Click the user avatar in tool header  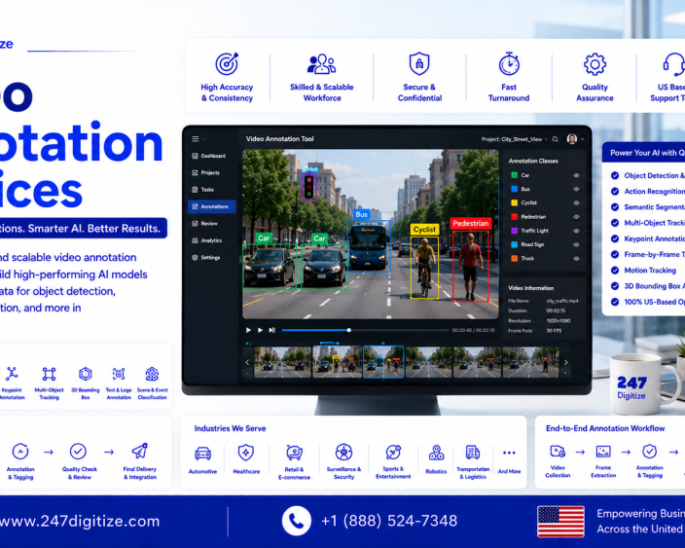coord(572,139)
